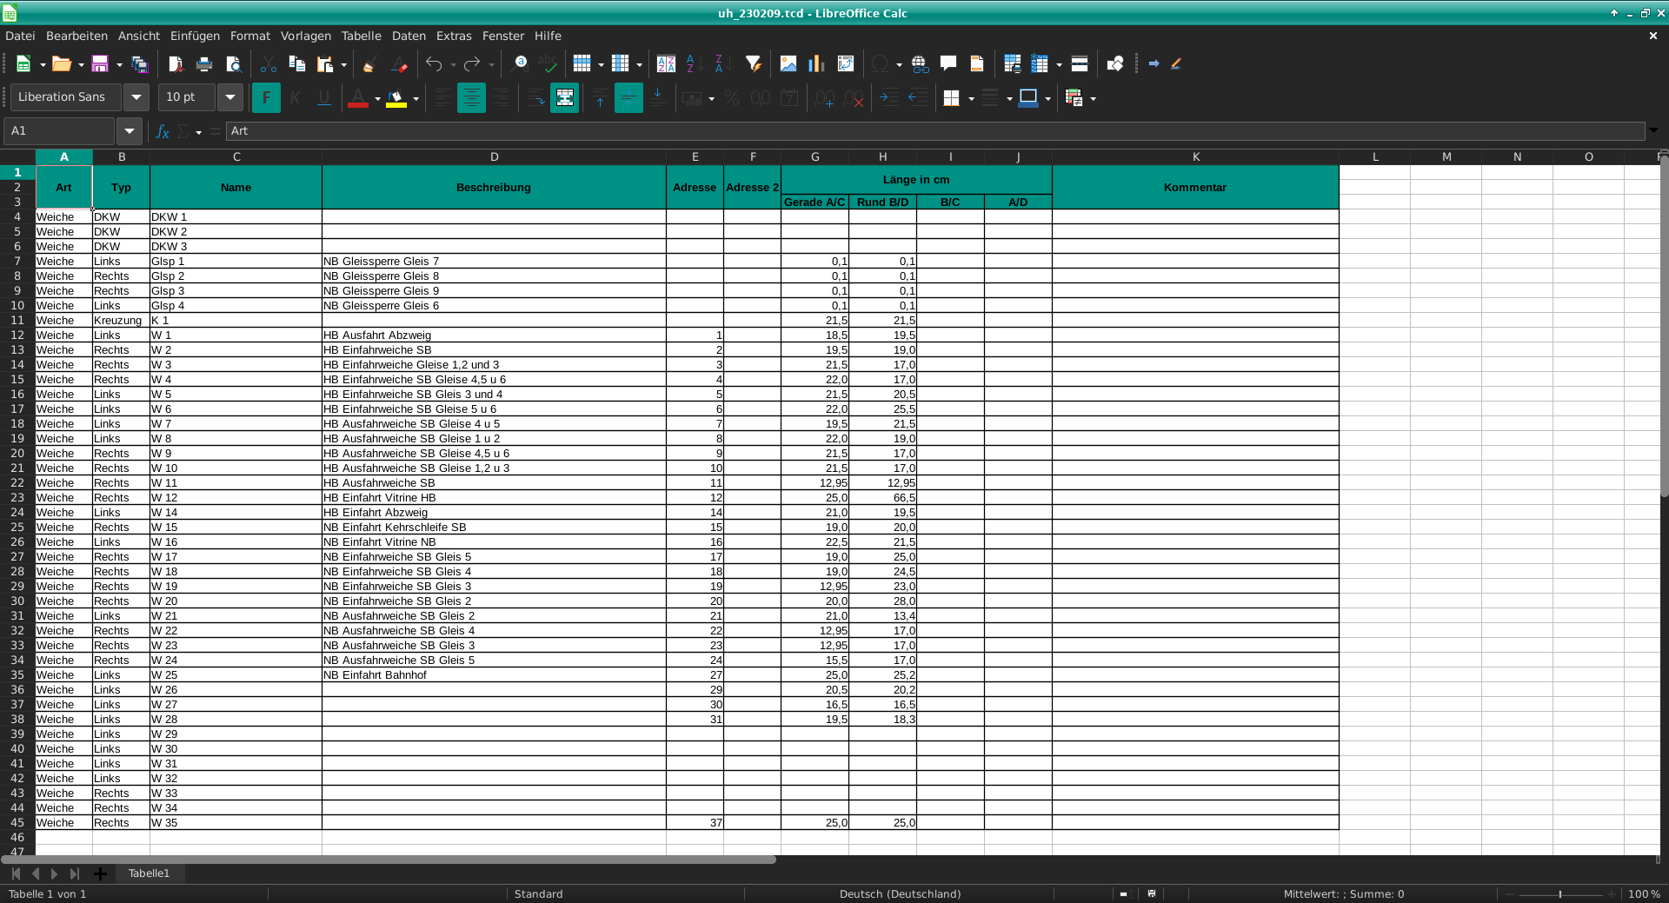
Task: Click the Sort Ascending icon
Action: click(692, 64)
